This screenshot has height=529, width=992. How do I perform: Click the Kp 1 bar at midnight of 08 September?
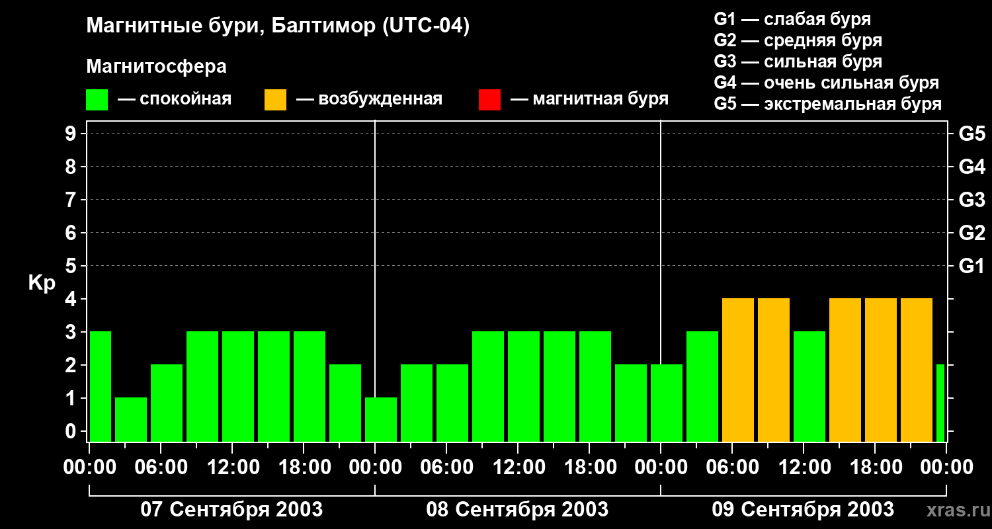381,419
